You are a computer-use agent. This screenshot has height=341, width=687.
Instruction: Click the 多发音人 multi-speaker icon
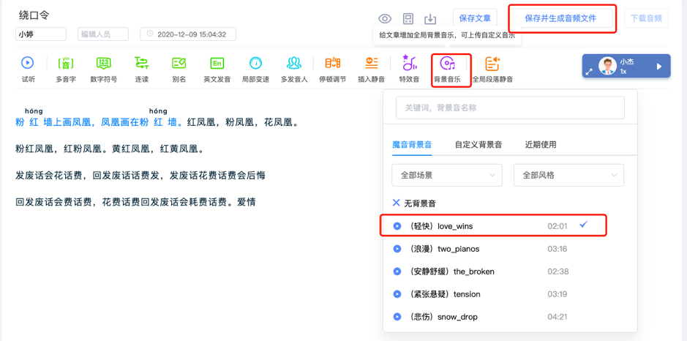coord(294,63)
